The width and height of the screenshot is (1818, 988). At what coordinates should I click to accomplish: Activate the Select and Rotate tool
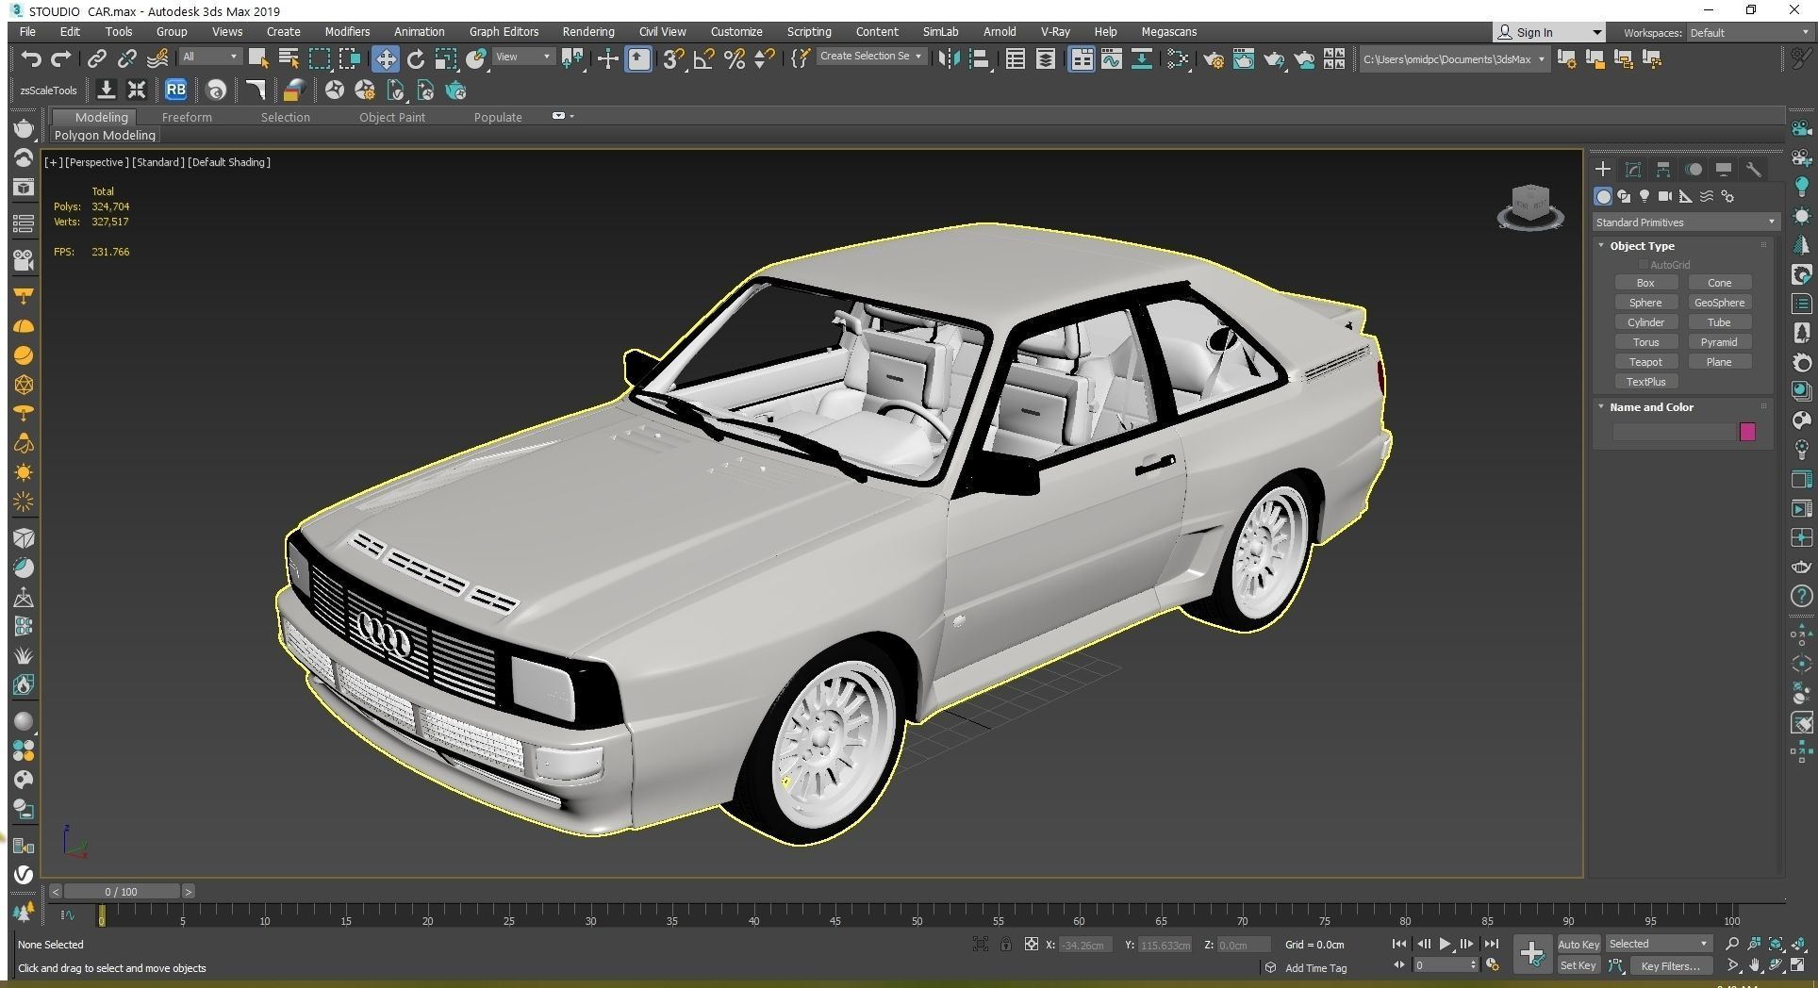416,59
